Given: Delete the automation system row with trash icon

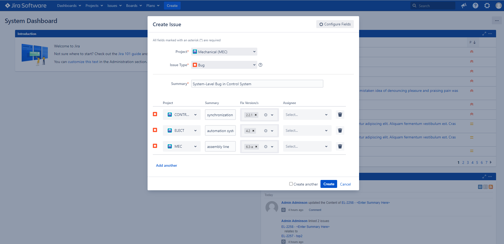Looking at the screenshot, I should point(340,130).
